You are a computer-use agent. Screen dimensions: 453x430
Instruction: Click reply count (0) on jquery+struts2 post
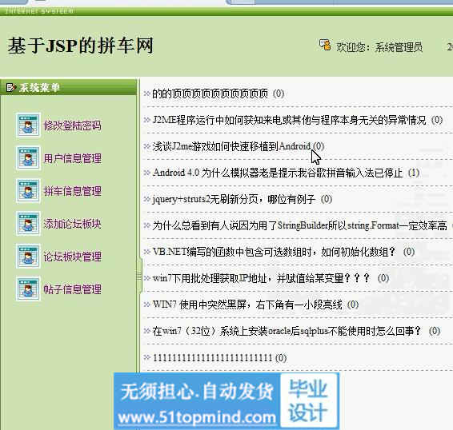(327, 199)
